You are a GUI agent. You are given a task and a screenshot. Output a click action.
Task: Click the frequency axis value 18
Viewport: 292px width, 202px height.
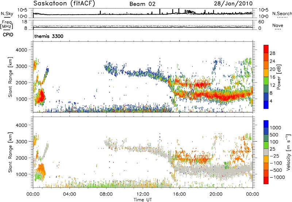pyautogui.click(x=24, y=22)
